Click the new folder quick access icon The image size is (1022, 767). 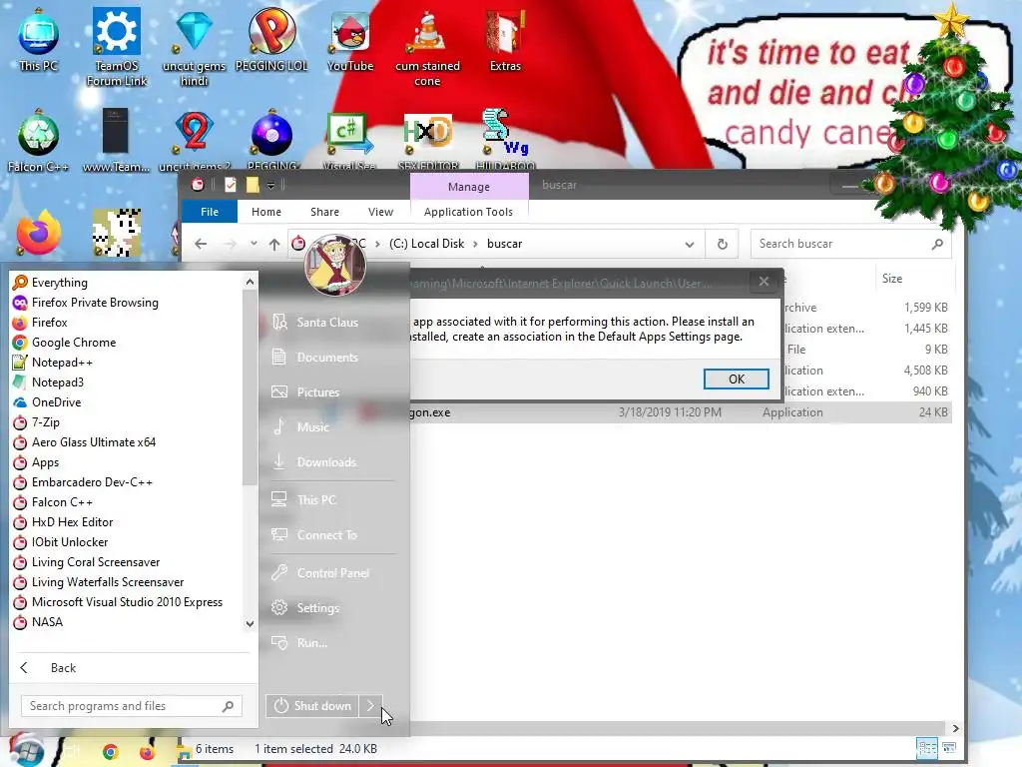(x=253, y=185)
